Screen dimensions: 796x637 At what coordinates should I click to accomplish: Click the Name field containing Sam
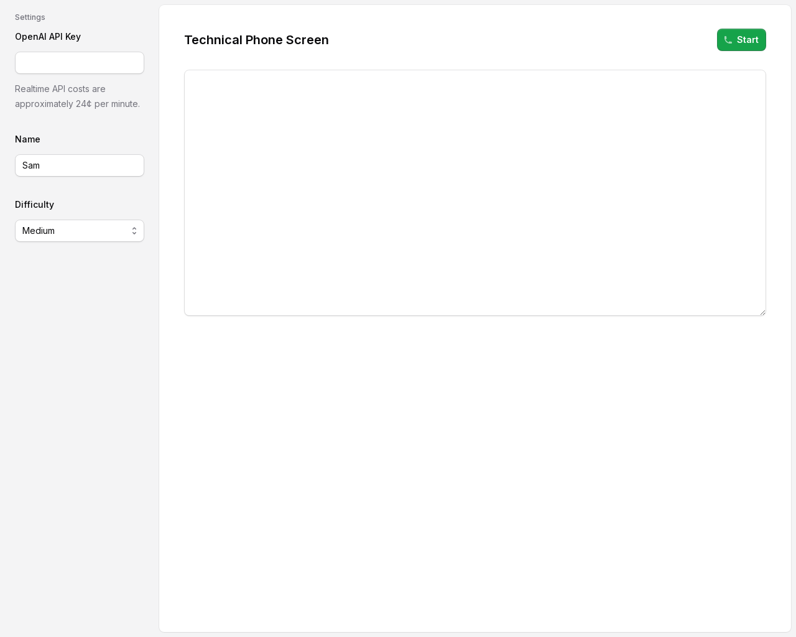pos(80,165)
